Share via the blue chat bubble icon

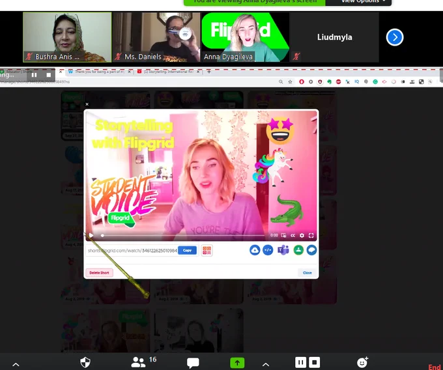(311, 250)
